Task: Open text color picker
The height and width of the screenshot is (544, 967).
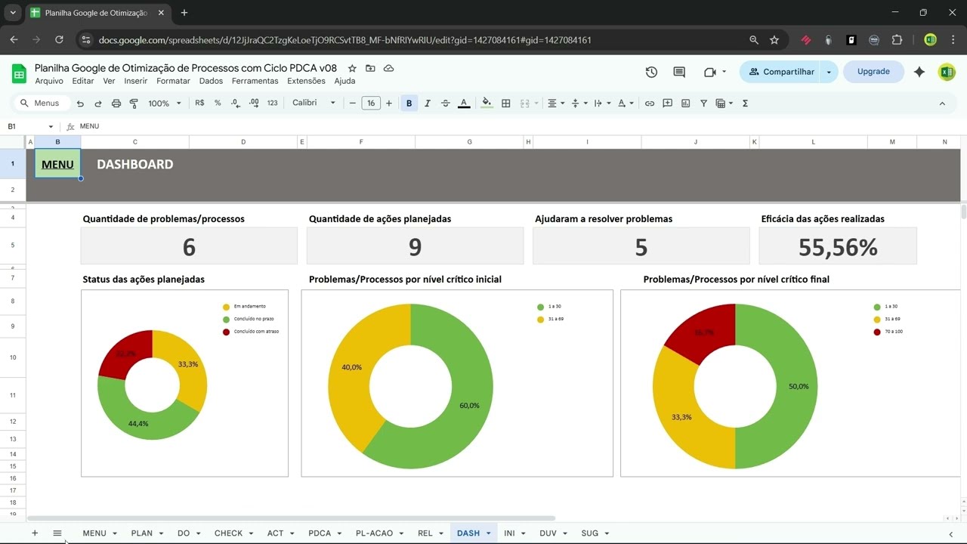Action: pyautogui.click(x=464, y=104)
